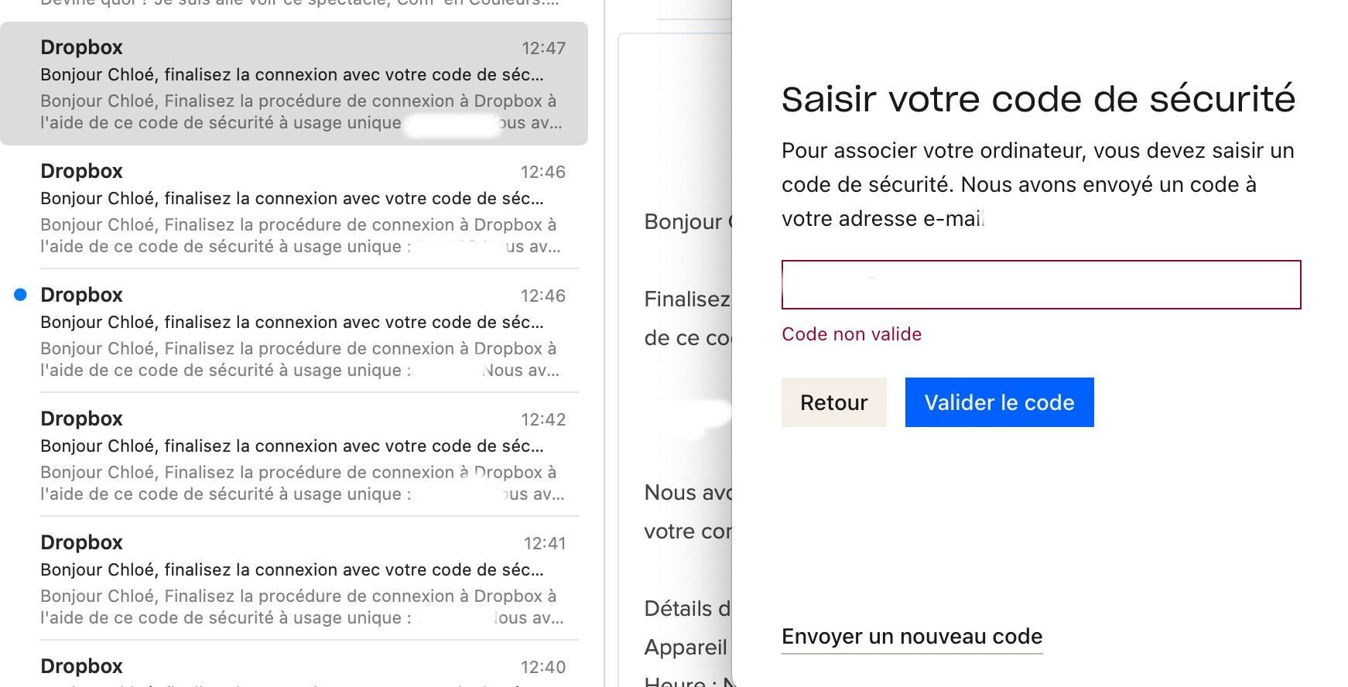Open the Dropbox email received at 12:41
Image resolution: width=1348 pixels, height=687 pixels.
(294, 579)
